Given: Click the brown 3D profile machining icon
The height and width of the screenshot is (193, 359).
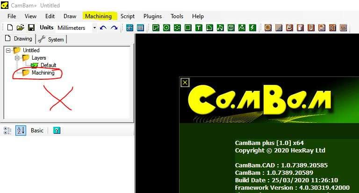Looking at the screenshot, I should click(x=332, y=28).
